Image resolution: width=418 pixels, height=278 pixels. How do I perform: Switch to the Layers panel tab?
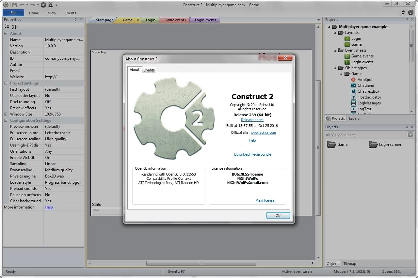(x=354, y=118)
